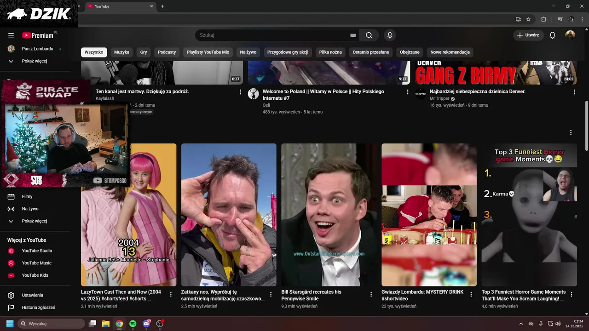Image resolution: width=589 pixels, height=331 pixels.
Task: Select the Piłka nożna chip
Action: point(330,52)
